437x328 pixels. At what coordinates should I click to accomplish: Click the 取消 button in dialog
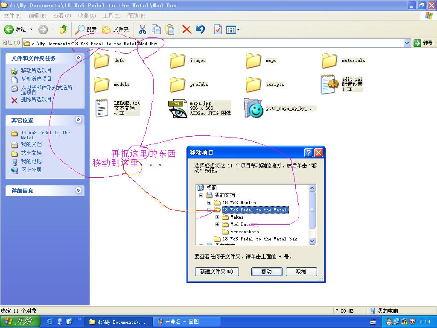(301, 271)
